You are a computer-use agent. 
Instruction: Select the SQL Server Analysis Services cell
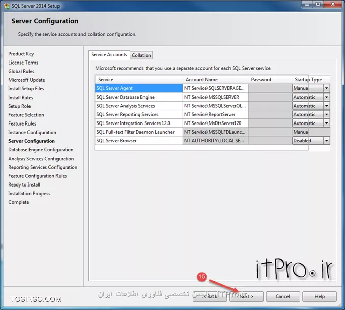139,106
